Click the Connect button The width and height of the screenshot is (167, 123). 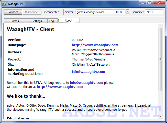13,12
